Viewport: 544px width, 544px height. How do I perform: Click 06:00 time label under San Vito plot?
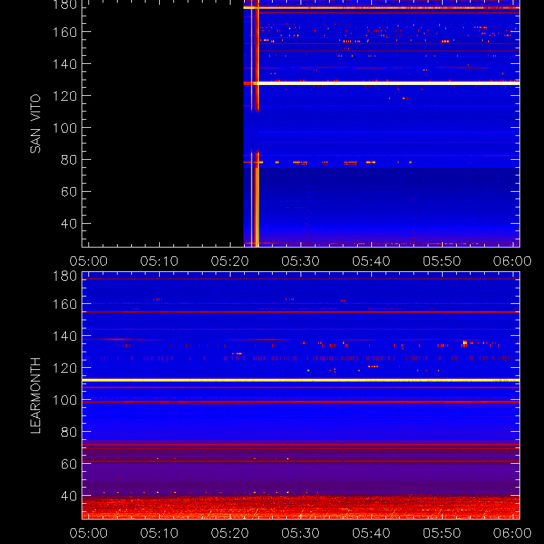513,261
